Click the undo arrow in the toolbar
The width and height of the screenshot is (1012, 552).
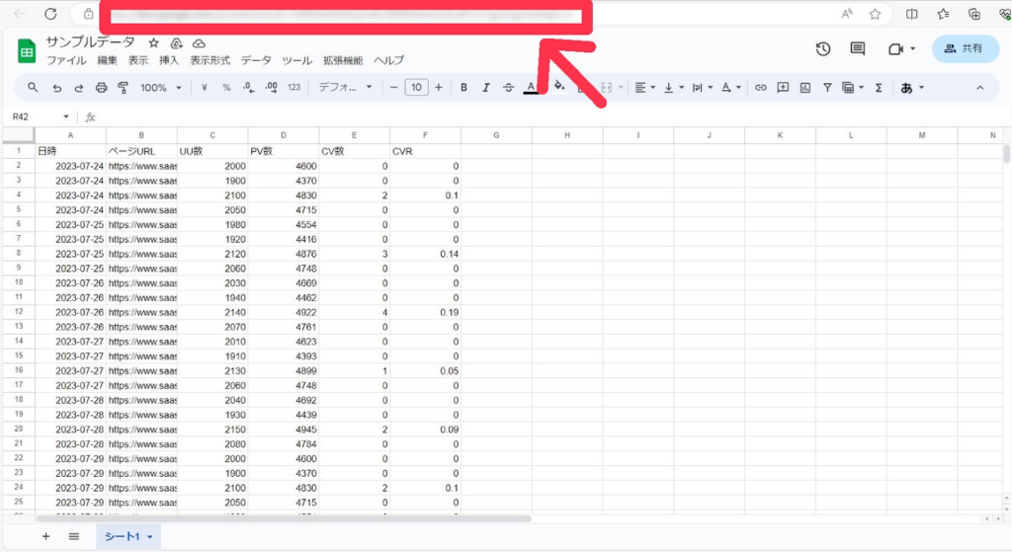57,88
